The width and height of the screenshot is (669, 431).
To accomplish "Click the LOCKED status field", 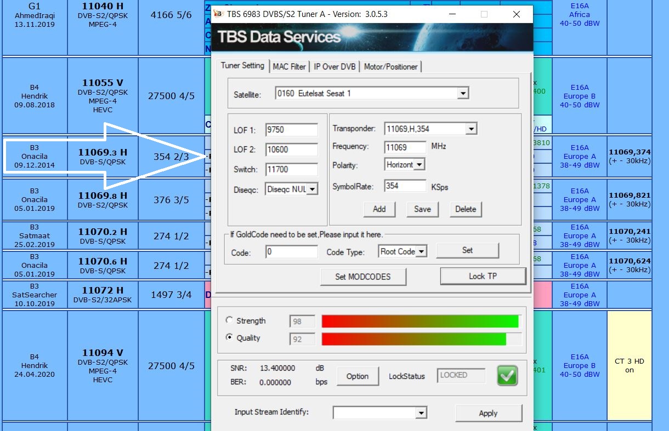I will (x=461, y=376).
